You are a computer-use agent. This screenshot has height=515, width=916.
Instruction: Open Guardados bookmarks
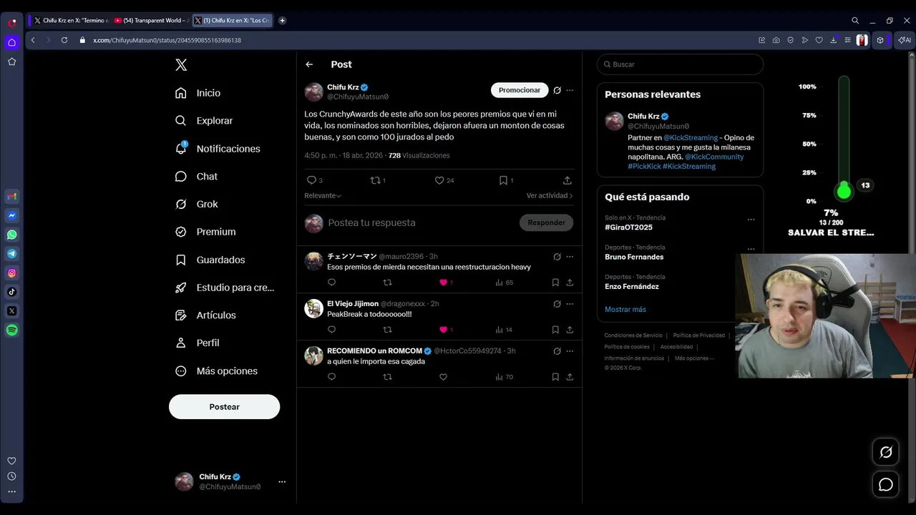point(210,260)
